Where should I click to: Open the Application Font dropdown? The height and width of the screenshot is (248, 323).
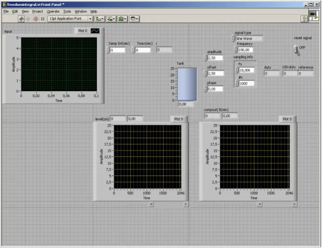(x=70, y=19)
